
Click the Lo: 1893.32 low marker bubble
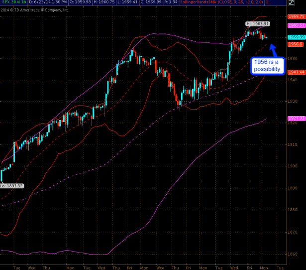(12, 185)
